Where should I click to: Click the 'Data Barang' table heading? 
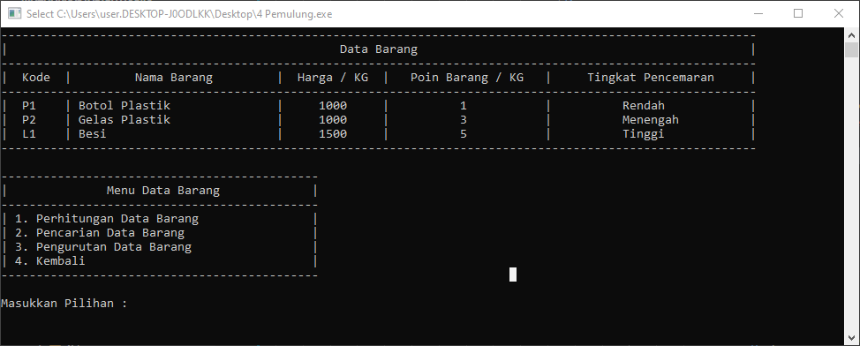tap(379, 49)
